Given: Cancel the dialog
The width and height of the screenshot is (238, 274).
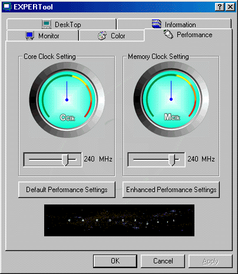Looking at the screenshot, I should [x=163, y=261].
